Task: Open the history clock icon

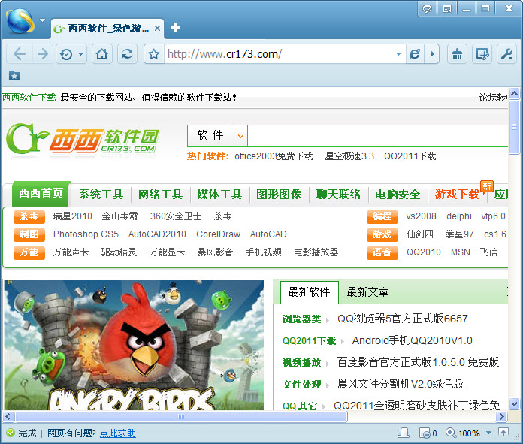Action: (x=66, y=54)
